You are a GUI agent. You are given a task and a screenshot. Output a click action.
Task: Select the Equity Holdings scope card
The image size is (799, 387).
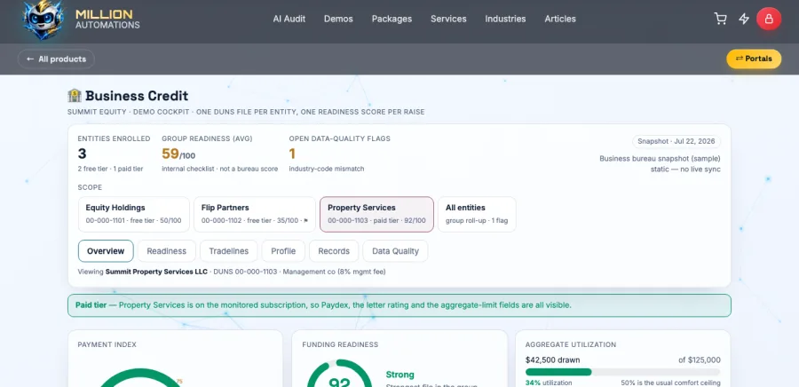point(133,215)
